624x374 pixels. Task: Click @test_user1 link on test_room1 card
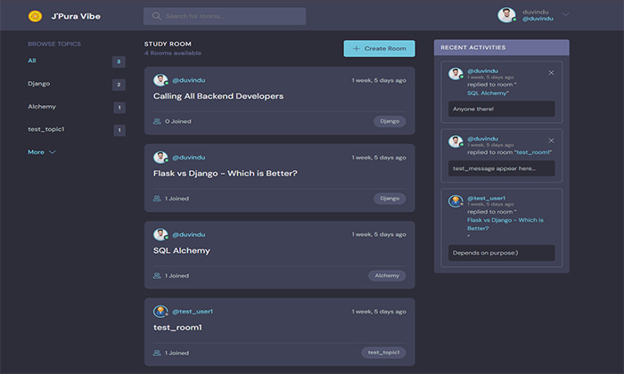click(193, 312)
